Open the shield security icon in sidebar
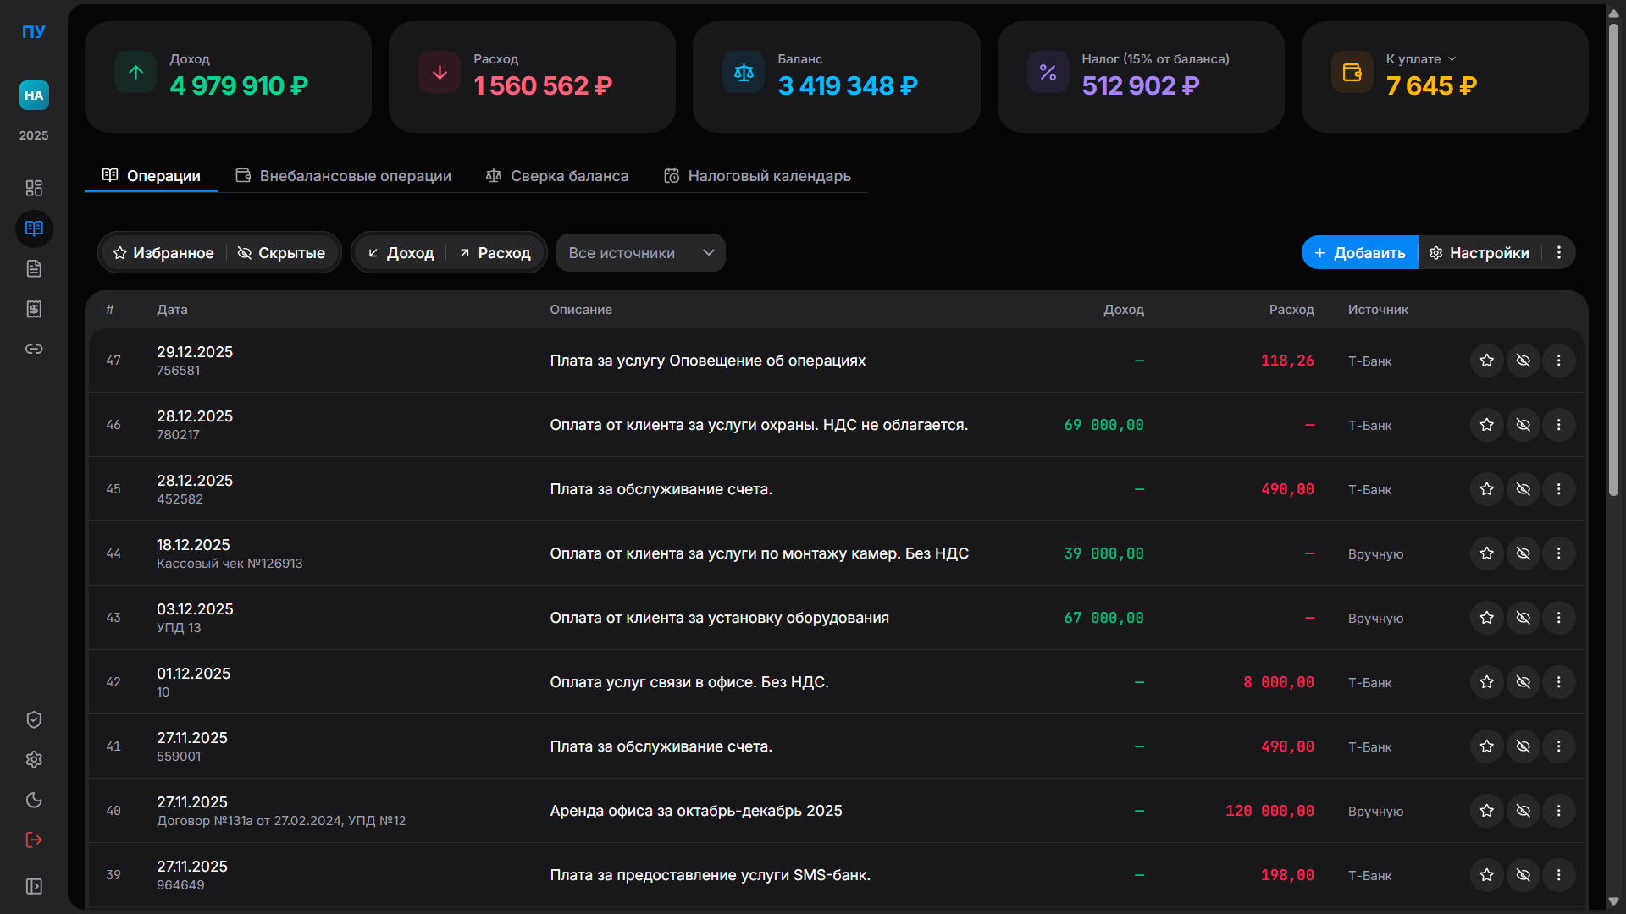This screenshot has height=914, width=1626. [34, 719]
